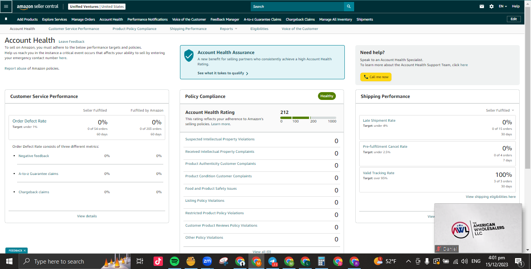Open Chrome profile with purple R badge
This screenshot has width=531, height=269.
[x=354, y=261]
